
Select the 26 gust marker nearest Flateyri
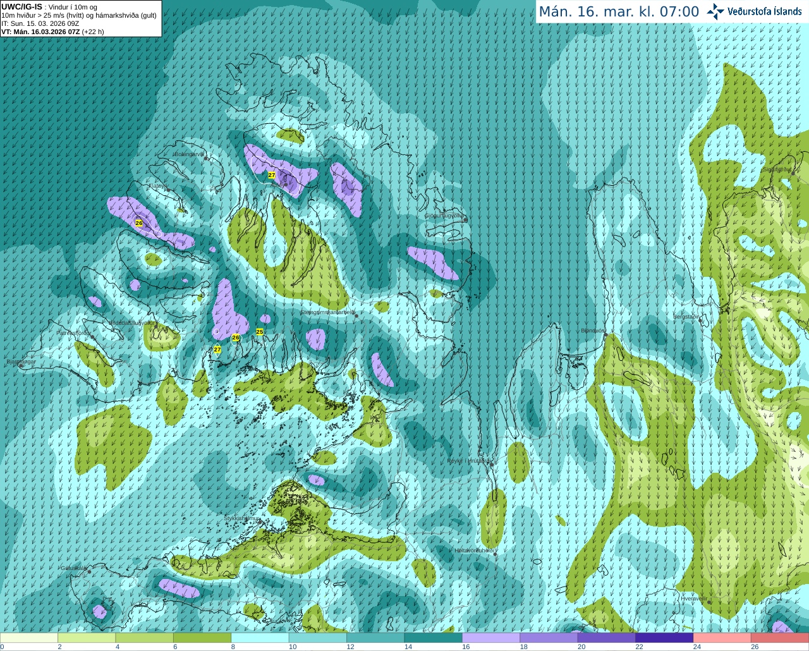pos(139,223)
